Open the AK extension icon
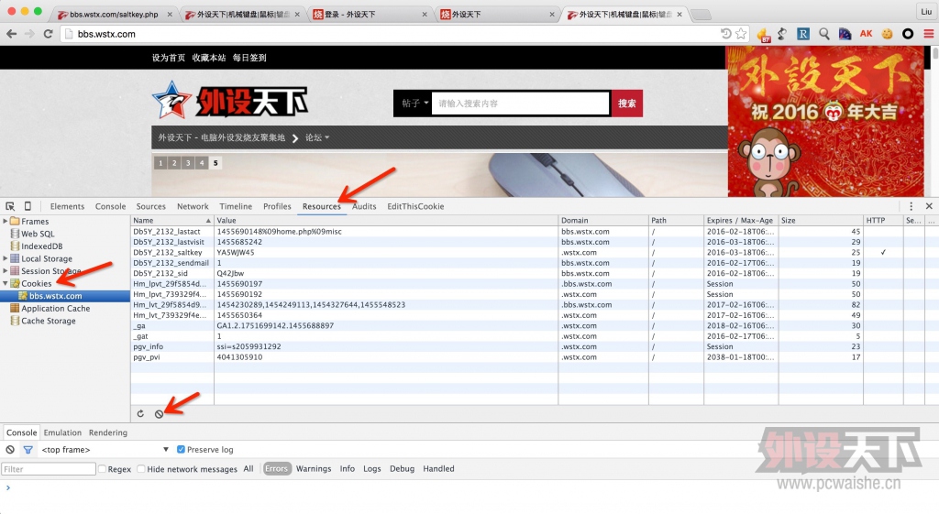Image resolution: width=939 pixels, height=514 pixels. 866,34
